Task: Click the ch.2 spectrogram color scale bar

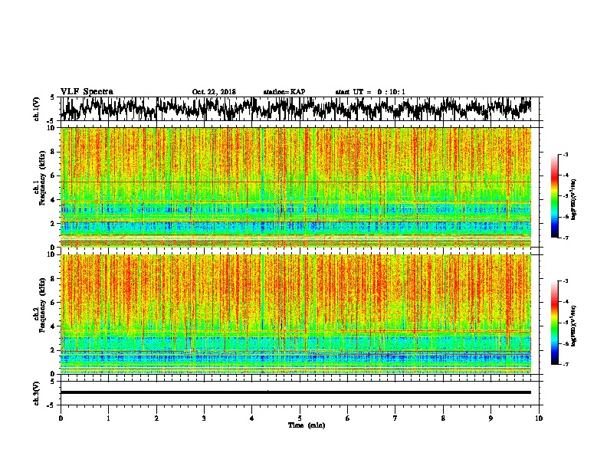Action: pos(554,323)
